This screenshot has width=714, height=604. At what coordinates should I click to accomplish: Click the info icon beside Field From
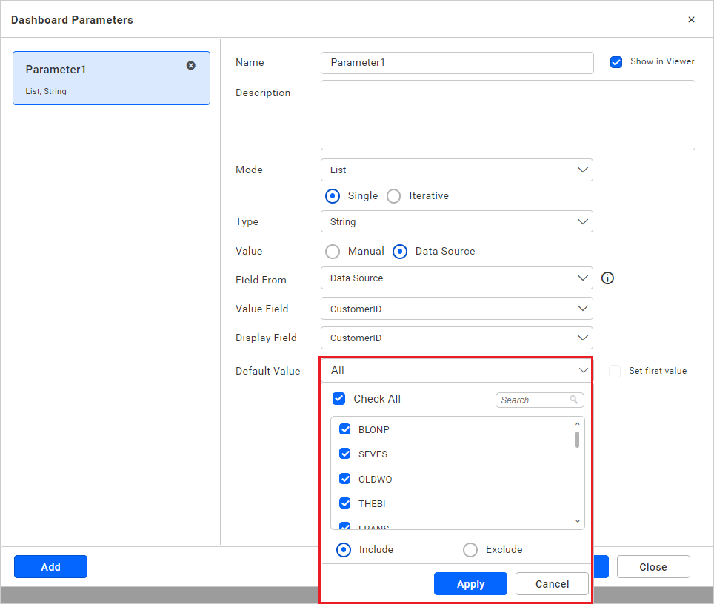607,278
